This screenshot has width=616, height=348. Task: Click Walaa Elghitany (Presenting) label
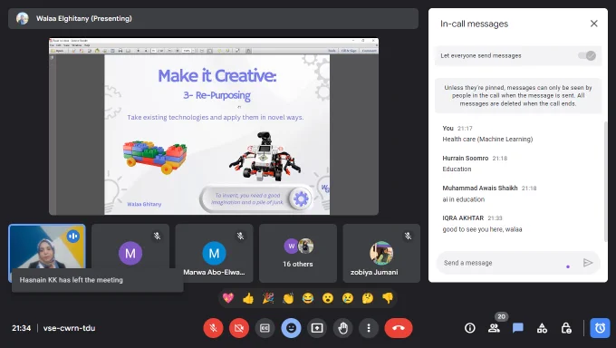pyautogui.click(x=84, y=18)
